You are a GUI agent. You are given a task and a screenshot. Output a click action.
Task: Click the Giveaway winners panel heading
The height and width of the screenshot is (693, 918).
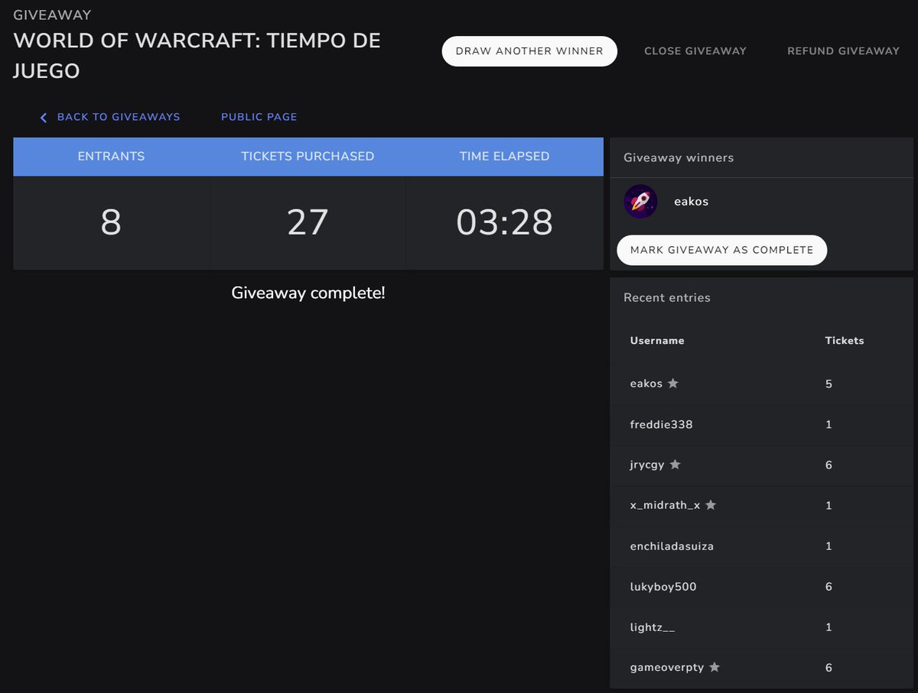(679, 157)
